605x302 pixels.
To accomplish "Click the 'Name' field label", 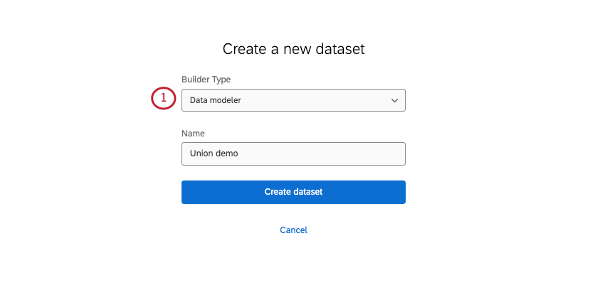I will click(x=193, y=133).
